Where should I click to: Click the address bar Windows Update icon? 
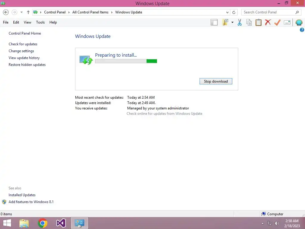pos(35,12)
